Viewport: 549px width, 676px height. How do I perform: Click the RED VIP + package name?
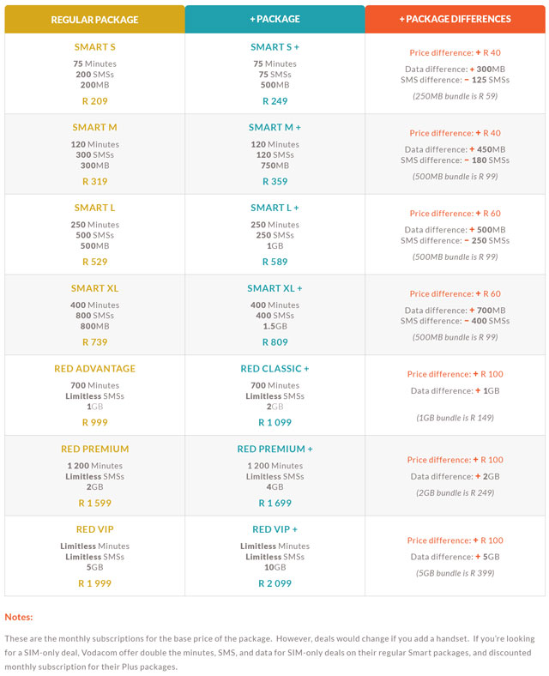274,529
